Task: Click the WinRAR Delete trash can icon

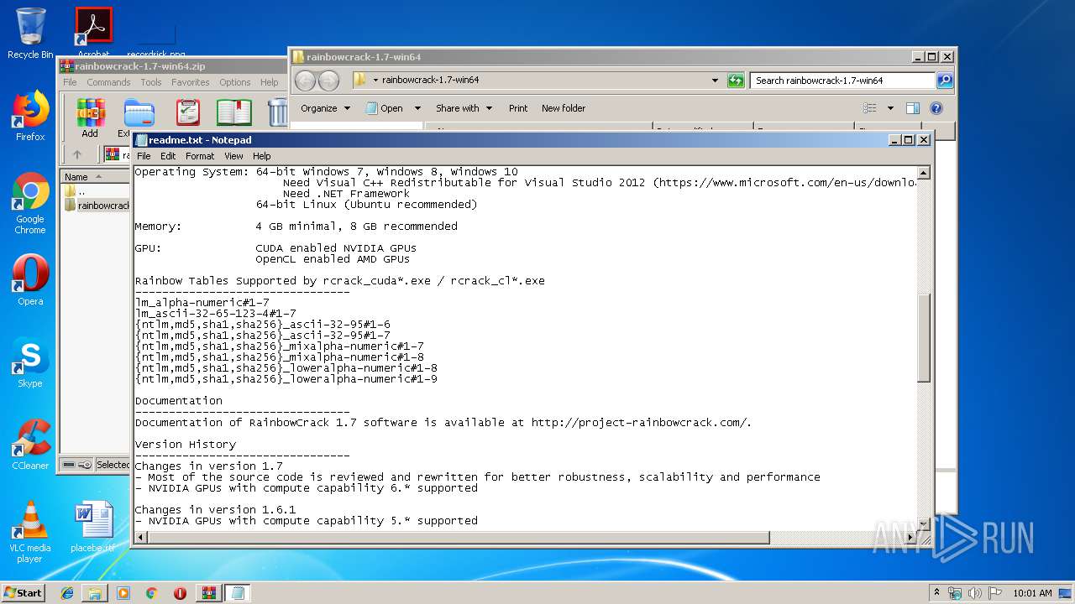Action: [x=277, y=112]
